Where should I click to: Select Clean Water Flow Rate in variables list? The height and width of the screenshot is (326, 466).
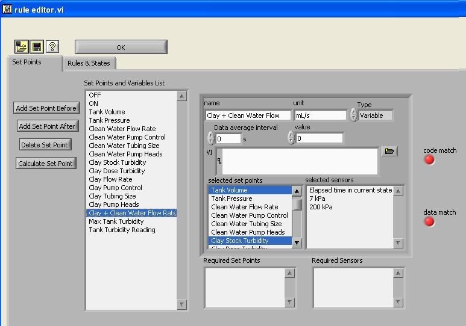[131, 129]
